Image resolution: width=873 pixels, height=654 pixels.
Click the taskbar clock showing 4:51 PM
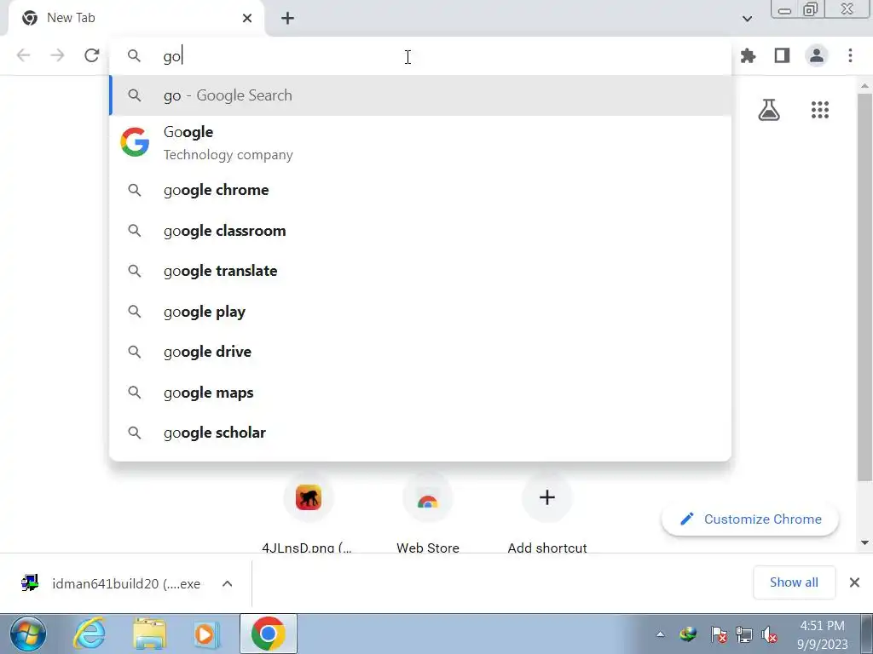pyautogui.click(x=823, y=634)
